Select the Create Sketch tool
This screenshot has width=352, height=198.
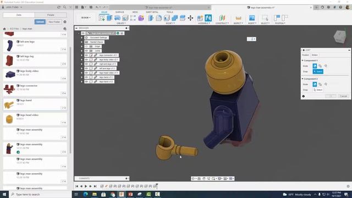coord(102,18)
